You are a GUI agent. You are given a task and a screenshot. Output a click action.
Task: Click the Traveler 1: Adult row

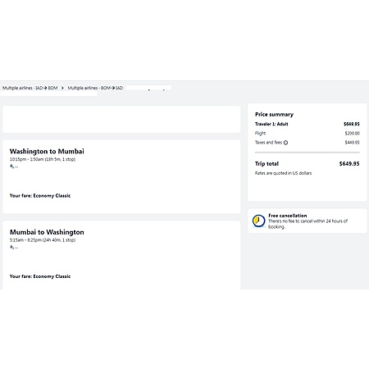[307, 124]
